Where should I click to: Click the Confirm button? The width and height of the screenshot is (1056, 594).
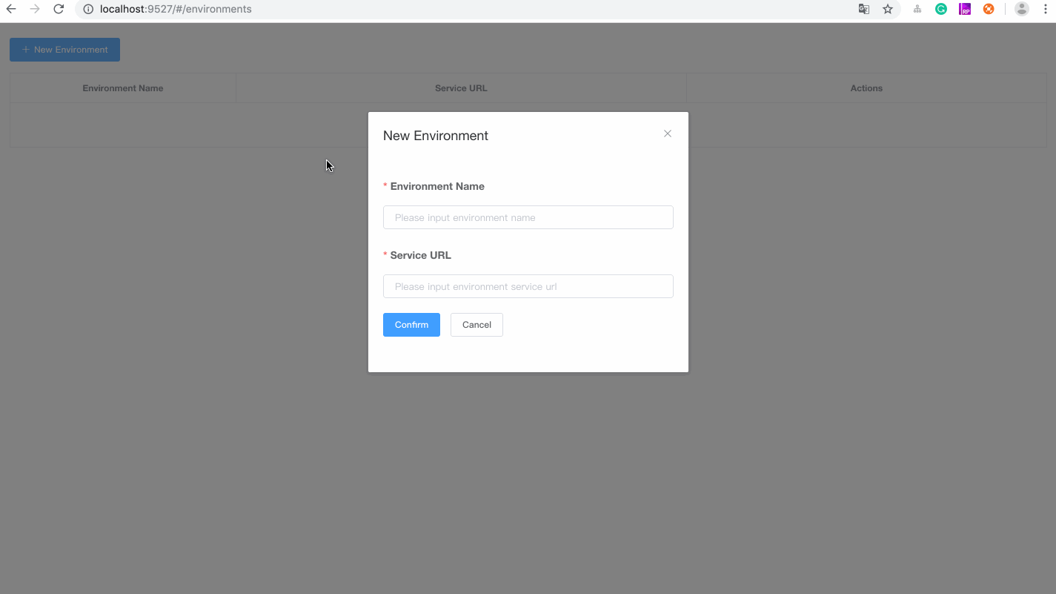[x=411, y=324]
